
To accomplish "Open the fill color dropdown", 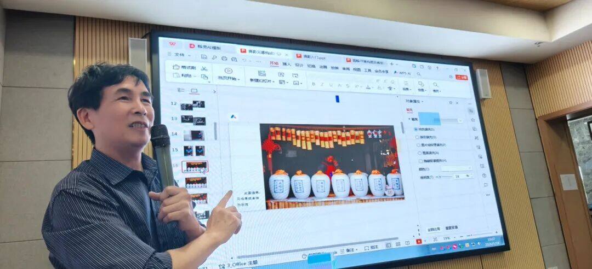I will tap(457, 168).
